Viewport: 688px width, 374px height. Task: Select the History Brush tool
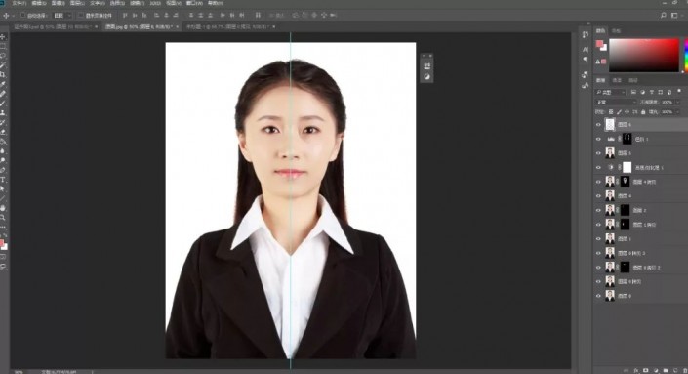click(x=3, y=122)
